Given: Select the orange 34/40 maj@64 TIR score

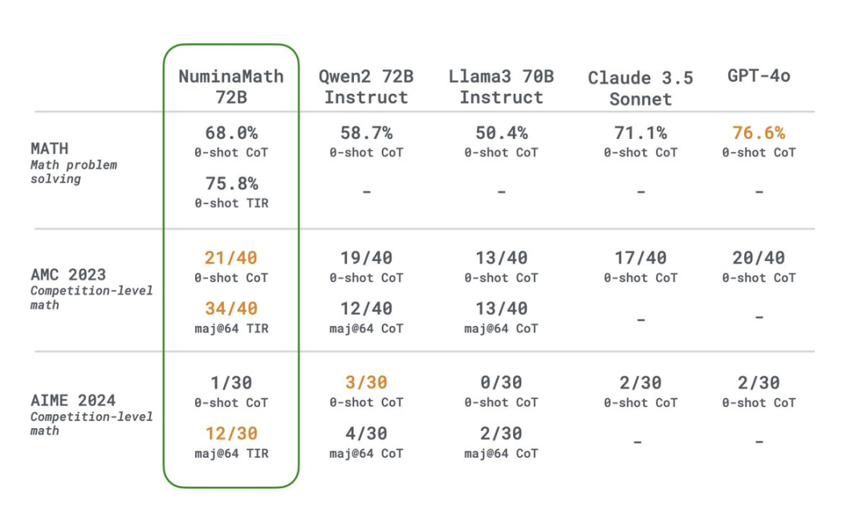Looking at the screenshot, I should [x=231, y=308].
